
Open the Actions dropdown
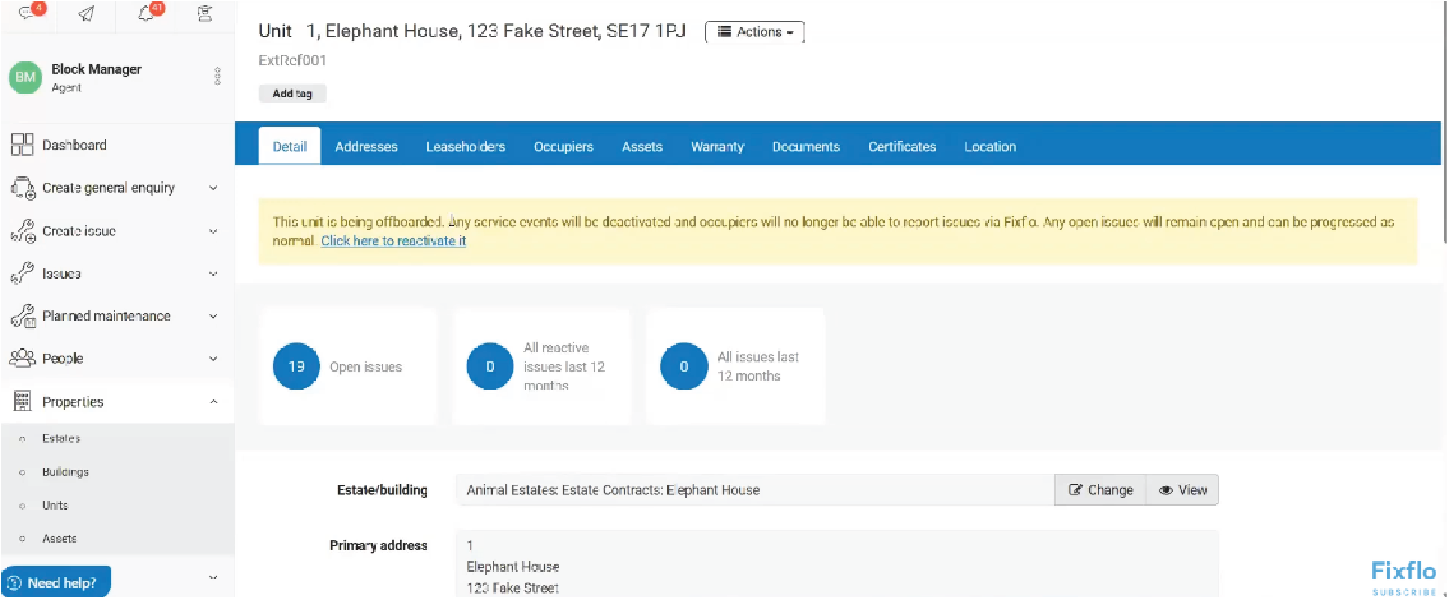tap(754, 32)
